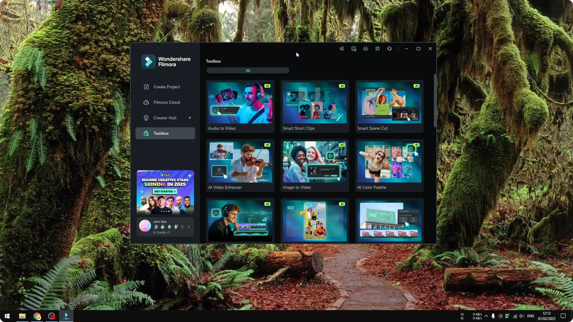Viewport: 573px width, 322px height.
Task: Click the cloud upload/download icon
Action: pyautogui.click(x=366, y=49)
